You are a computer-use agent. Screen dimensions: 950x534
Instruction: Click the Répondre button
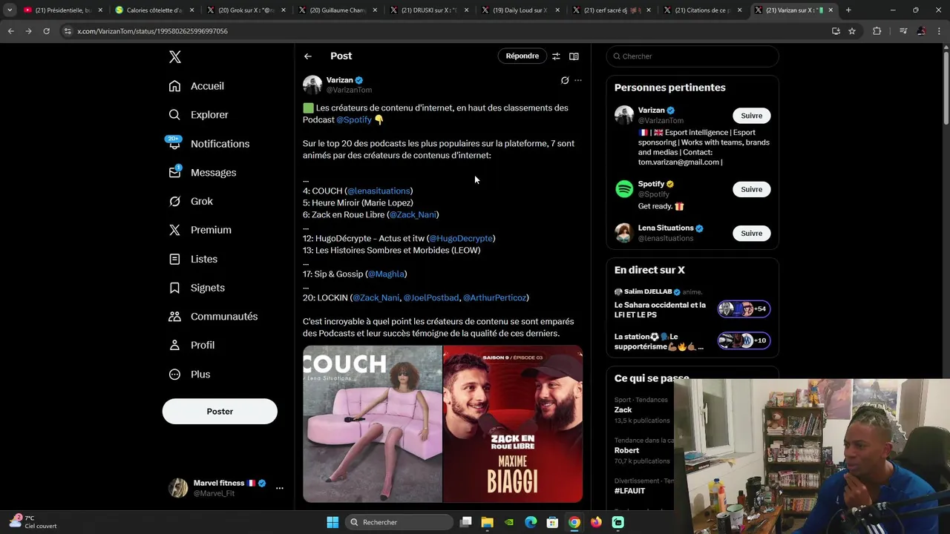(x=522, y=56)
